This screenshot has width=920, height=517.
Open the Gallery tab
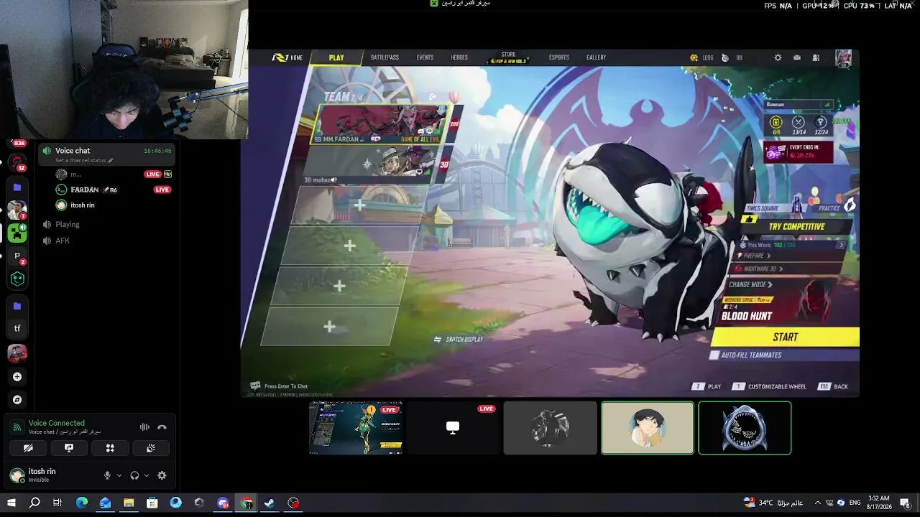596,57
